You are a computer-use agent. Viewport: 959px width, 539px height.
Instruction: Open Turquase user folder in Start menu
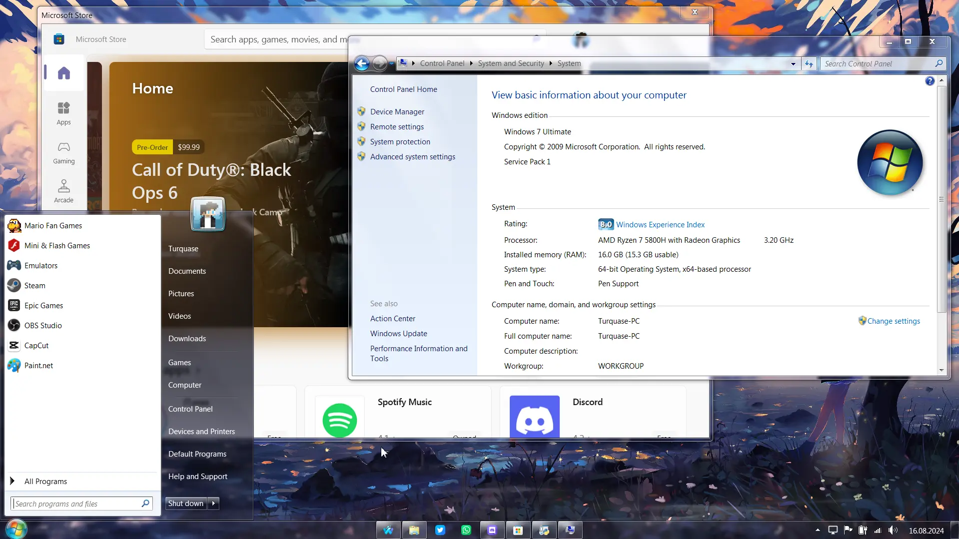183,249
